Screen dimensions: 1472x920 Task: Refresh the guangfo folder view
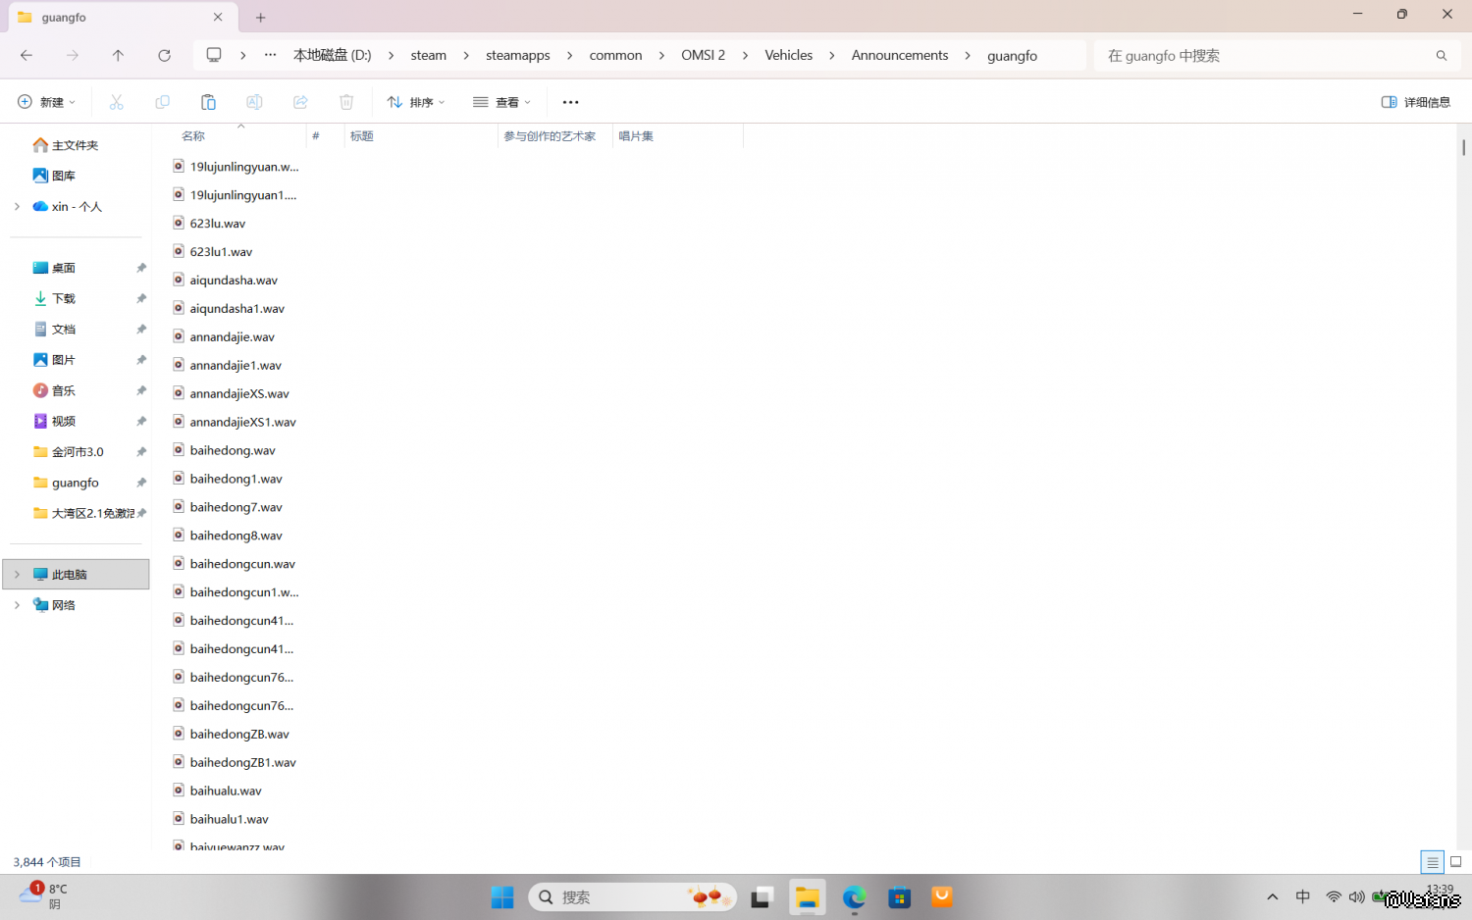[x=164, y=56]
